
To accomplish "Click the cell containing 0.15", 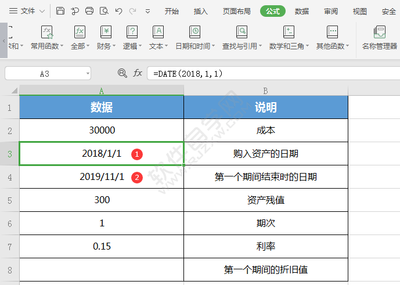I will point(102,247).
